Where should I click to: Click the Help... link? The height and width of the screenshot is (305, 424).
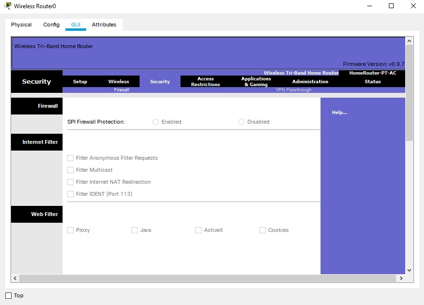(339, 113)
